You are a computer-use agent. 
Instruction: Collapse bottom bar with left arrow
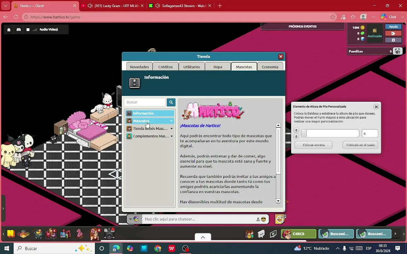click(x=3, y=234)
